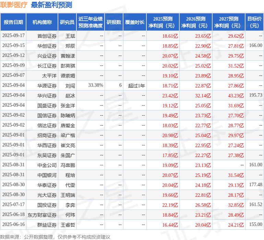The image size is (264, 240).
Task: Click the 研究员 column header
Action: coord(67,22)
